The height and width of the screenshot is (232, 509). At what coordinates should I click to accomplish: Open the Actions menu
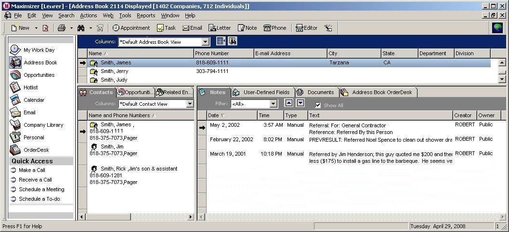(x=88, y=15)
